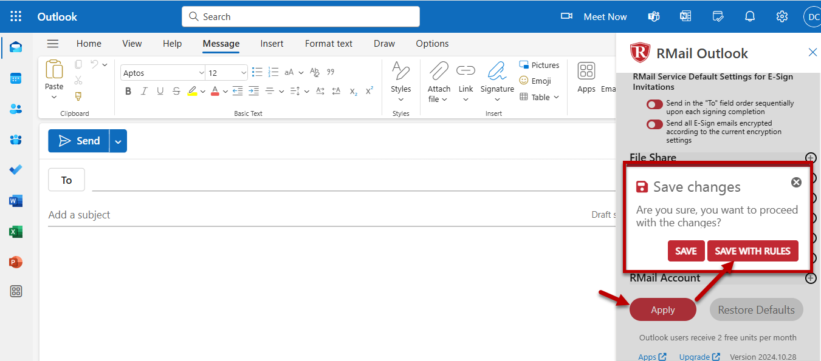Open the Insert ribbon tab

click(x=272, y=44)
